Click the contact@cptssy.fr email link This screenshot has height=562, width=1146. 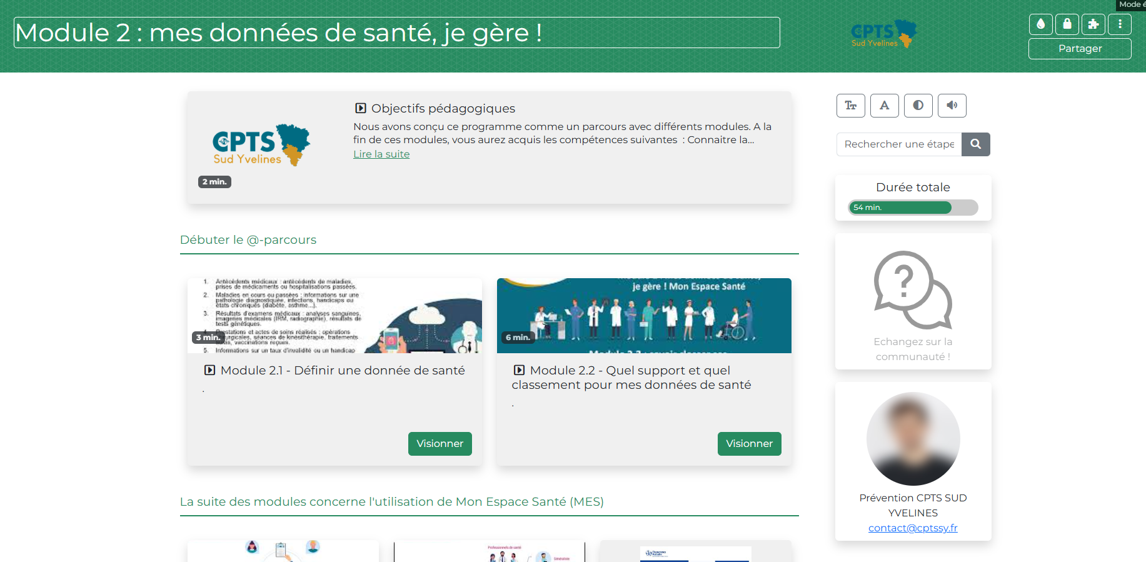913,528
